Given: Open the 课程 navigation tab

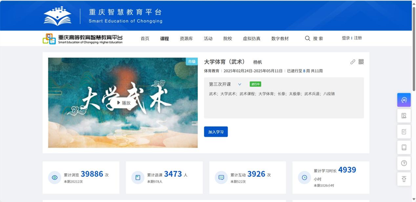Looking at the screenshot, I should pos(165,39).
